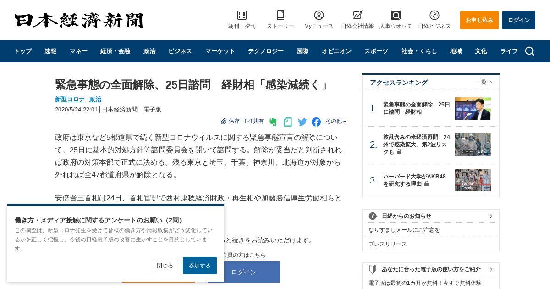Open the ストーリー story icon
Viewport: 550px width, 289px height.
pyautogui.click(x=280, y=15)
